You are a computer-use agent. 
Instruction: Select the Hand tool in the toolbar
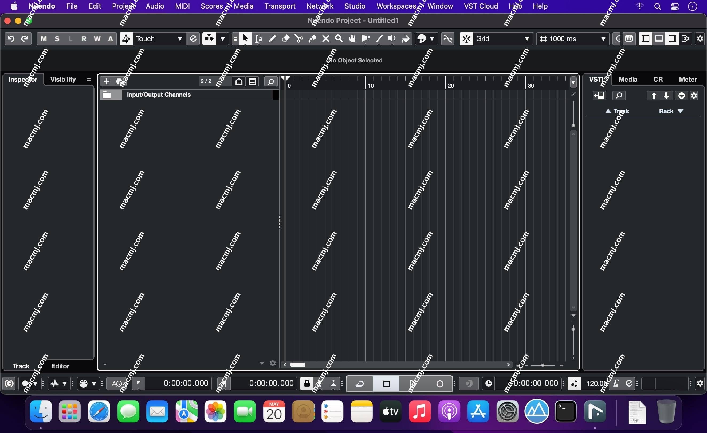pos(352,38)
